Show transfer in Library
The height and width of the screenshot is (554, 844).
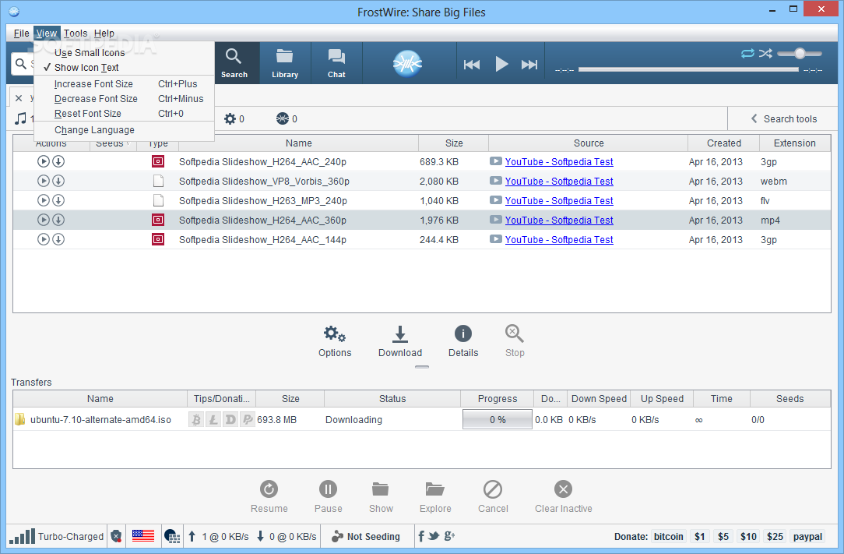[381, 497]
